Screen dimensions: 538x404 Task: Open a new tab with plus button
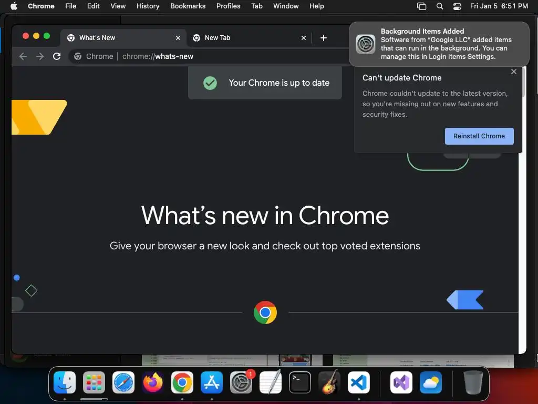click(x=324, y=38)
